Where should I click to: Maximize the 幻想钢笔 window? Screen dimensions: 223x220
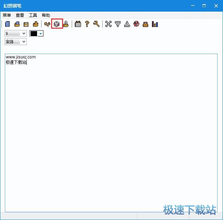pos(204,6)
